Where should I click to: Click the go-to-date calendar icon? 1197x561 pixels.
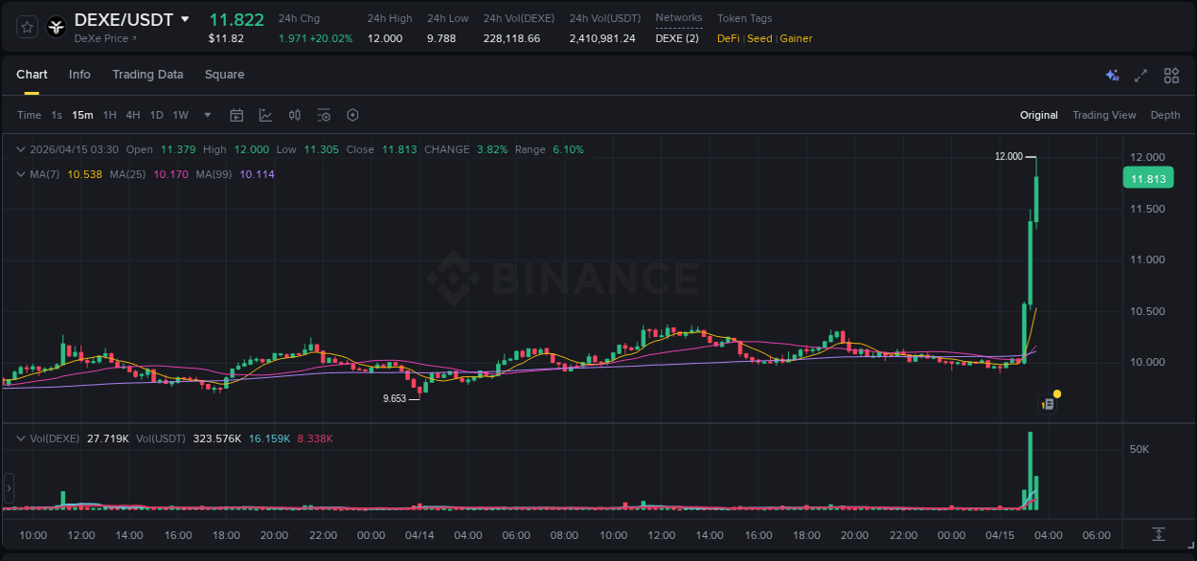pyautogui.click(x=237, y=115)
